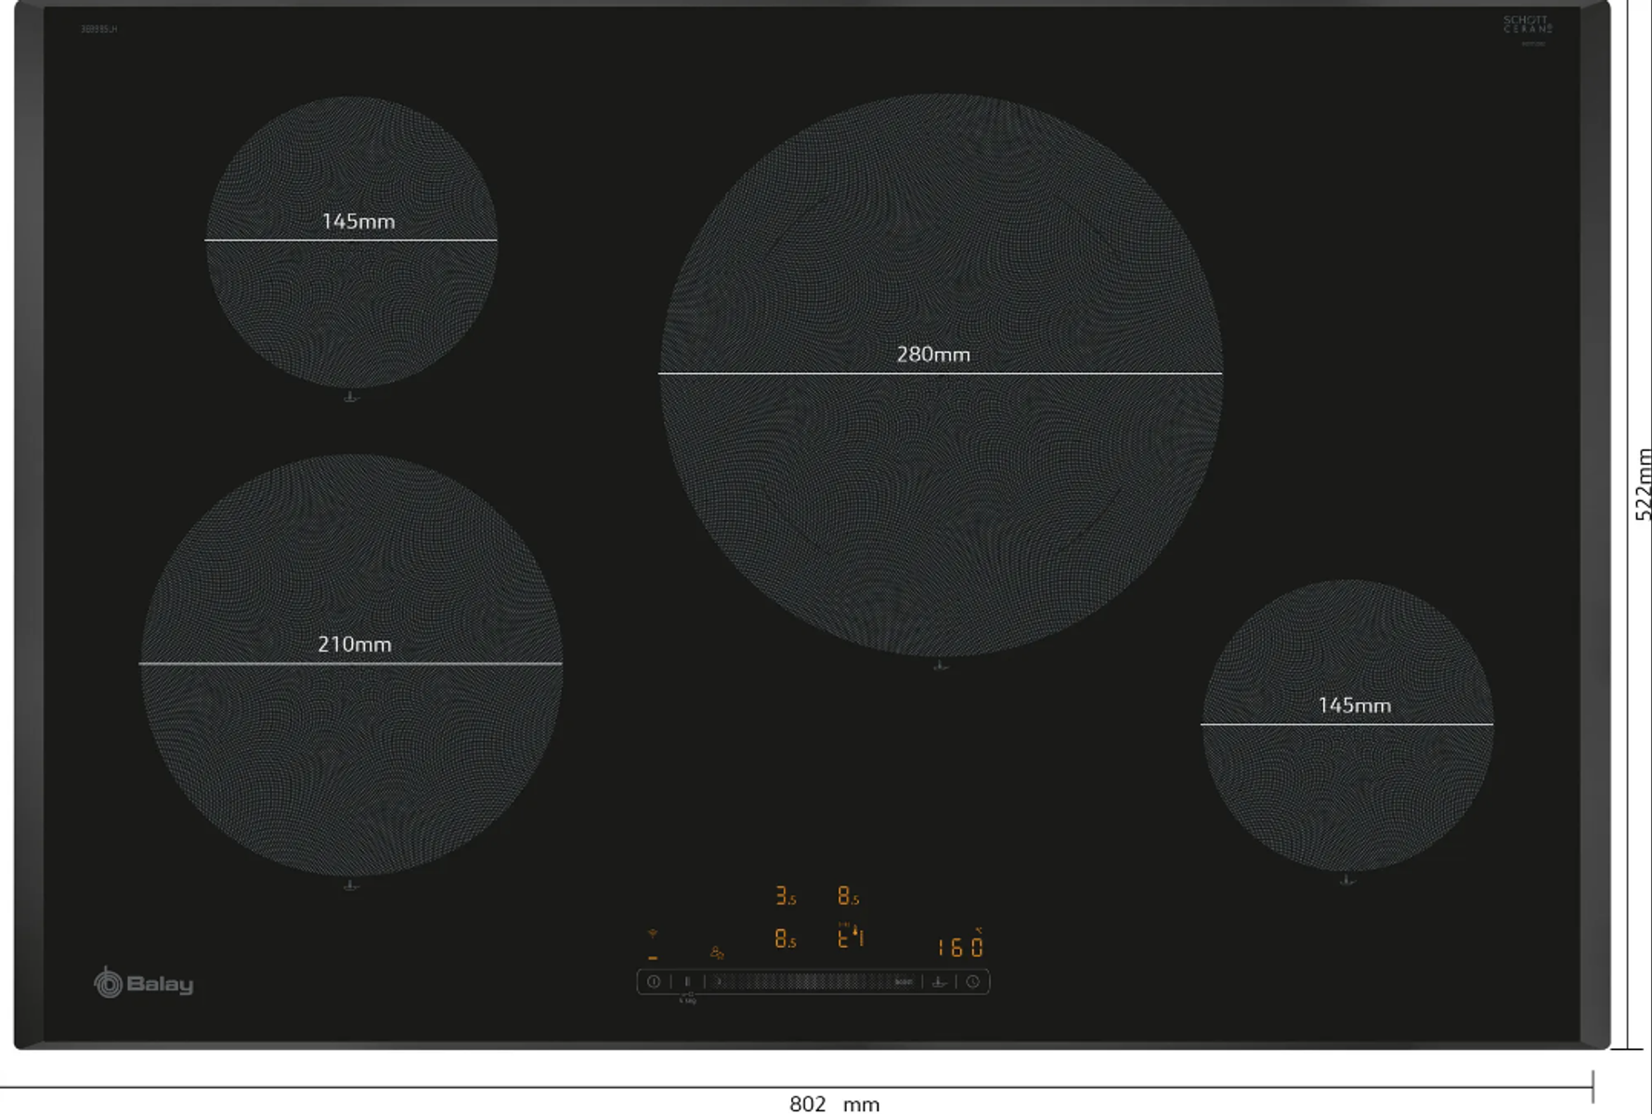Tap the 160 temperature display

(960, 947)
